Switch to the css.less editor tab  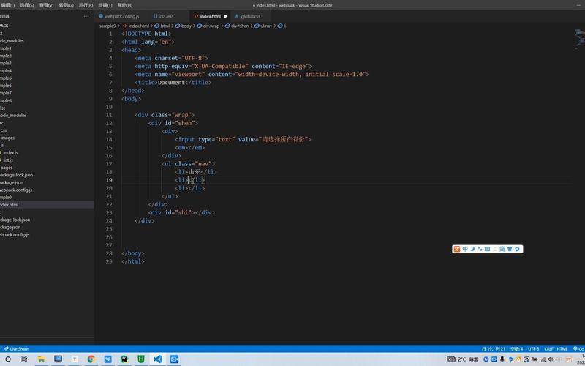169,16
